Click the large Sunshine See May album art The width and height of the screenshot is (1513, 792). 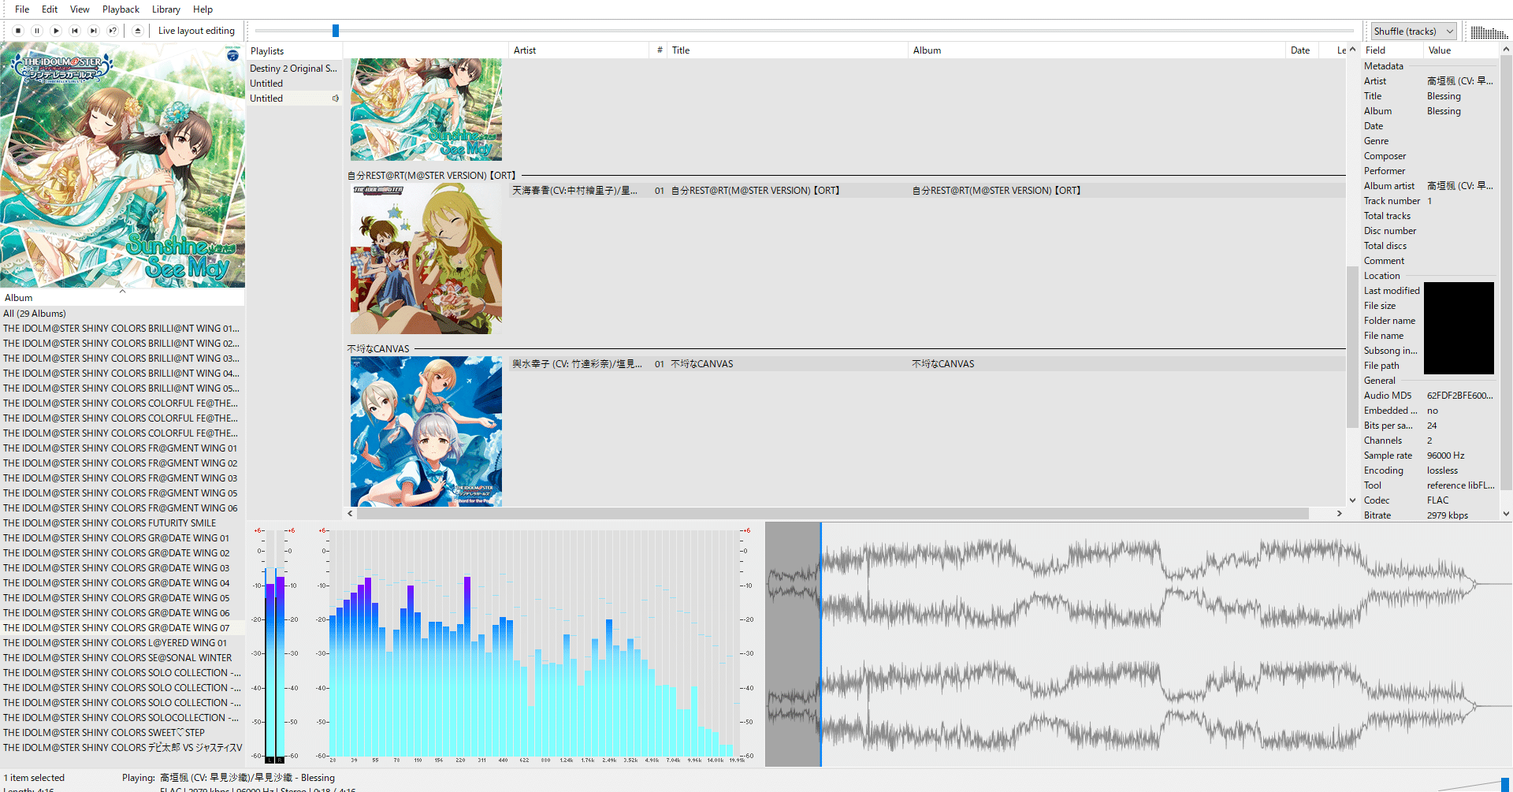click(x=122, y=165)
